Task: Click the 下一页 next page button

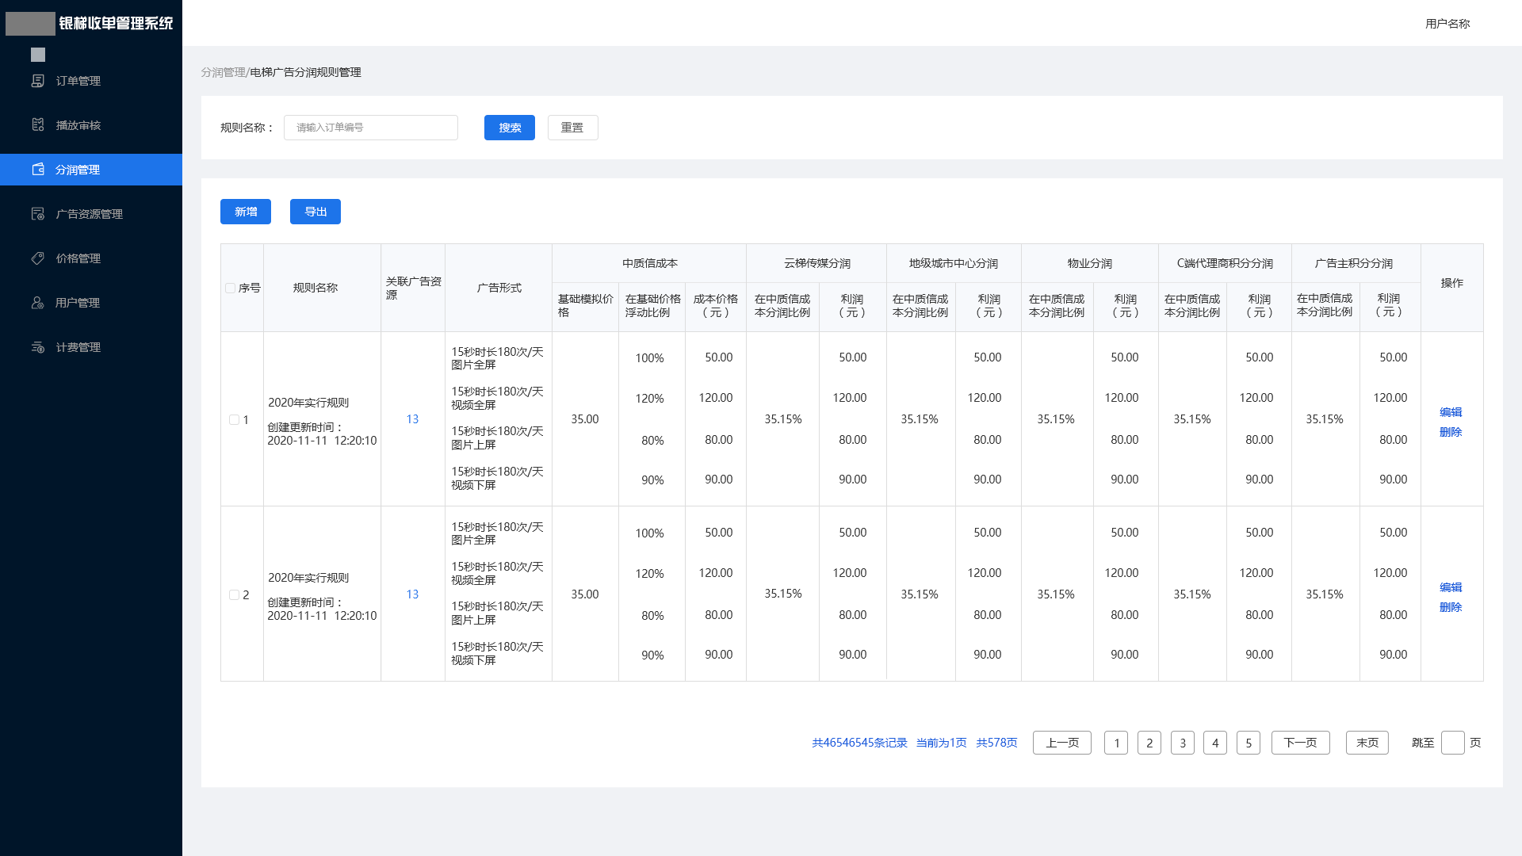Action: (x=1300, y=743)
